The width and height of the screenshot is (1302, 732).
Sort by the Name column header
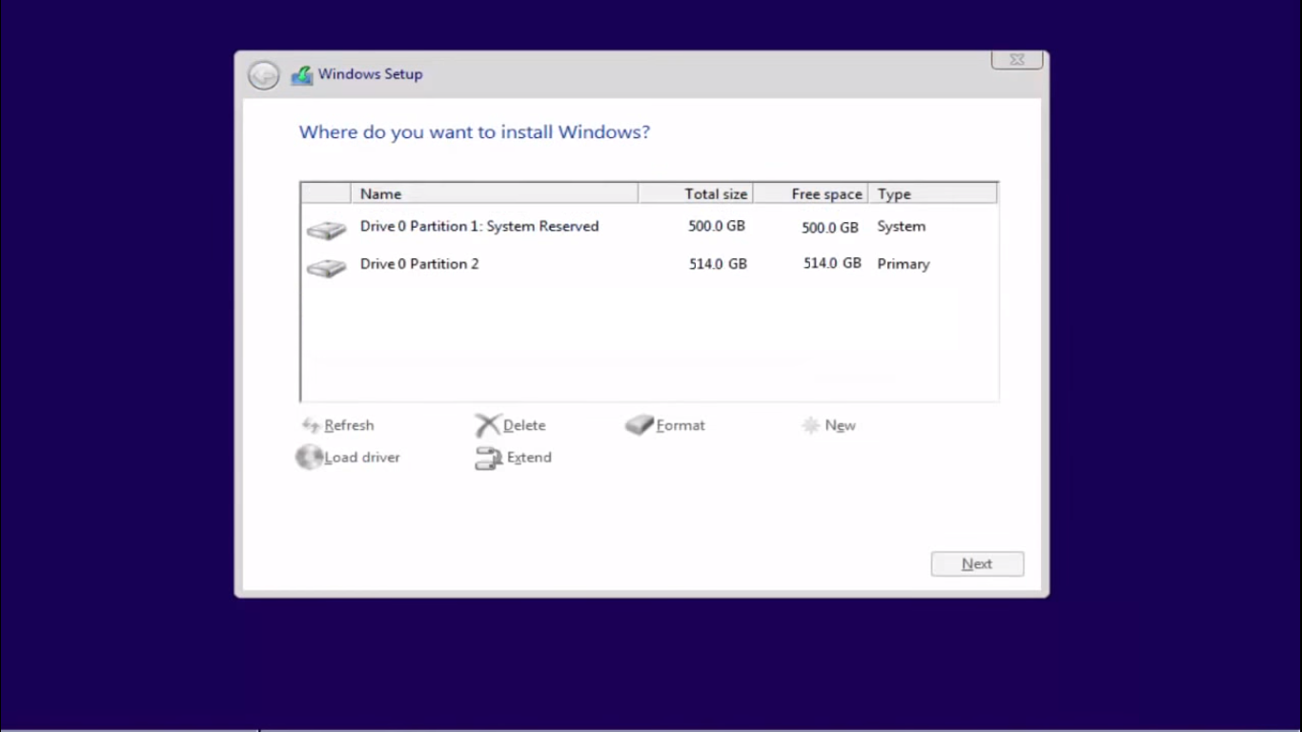(x=494, y=193)
